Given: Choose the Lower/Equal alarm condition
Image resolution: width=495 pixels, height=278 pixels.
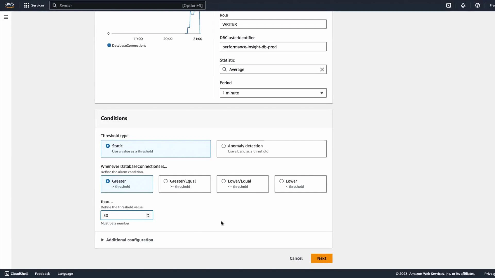Looking at the screenshot, I should coord(223,181).
